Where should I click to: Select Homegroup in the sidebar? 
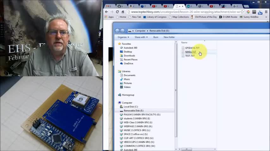point(128,95)
